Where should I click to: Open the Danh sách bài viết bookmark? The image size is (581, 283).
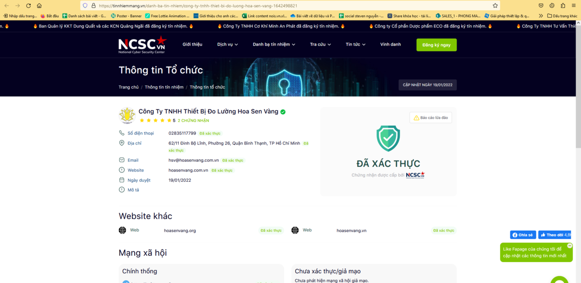click(x=84, y=16)
